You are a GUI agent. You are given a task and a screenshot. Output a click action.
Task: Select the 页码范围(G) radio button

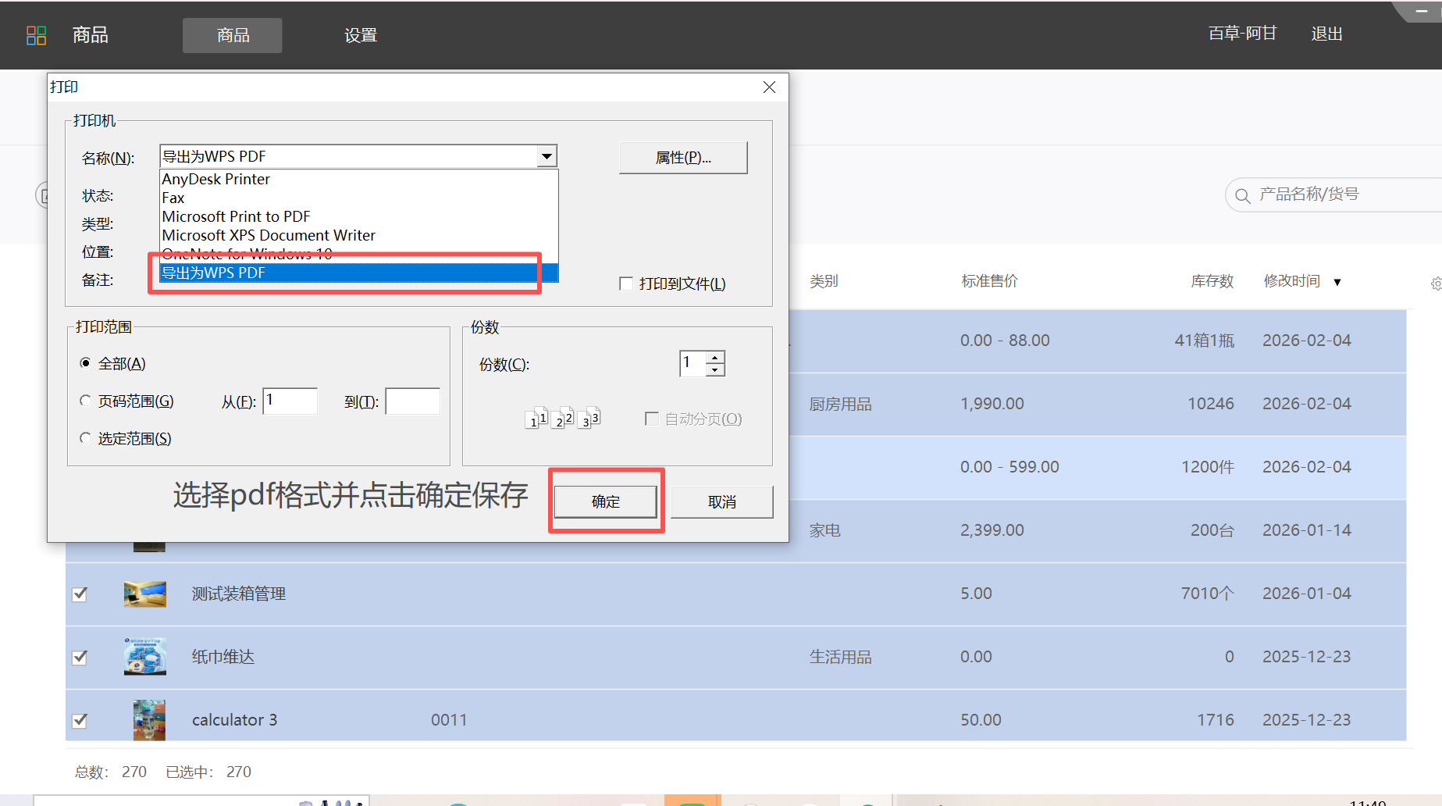(85, 400)
